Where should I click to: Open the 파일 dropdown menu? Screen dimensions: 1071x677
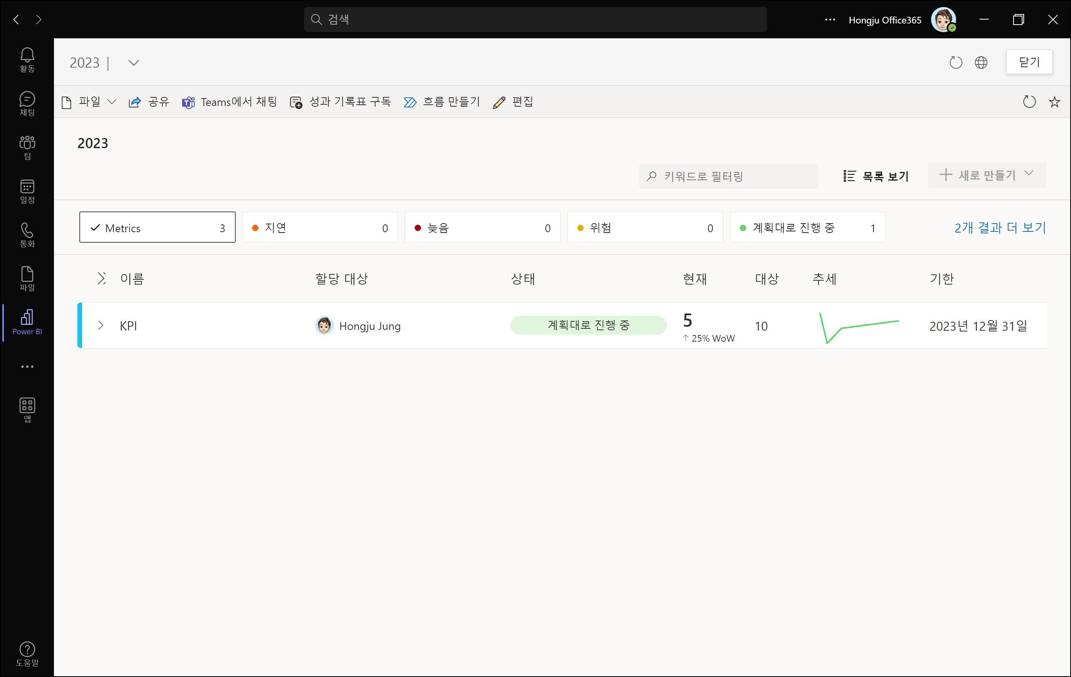click(x=89, y=102)
